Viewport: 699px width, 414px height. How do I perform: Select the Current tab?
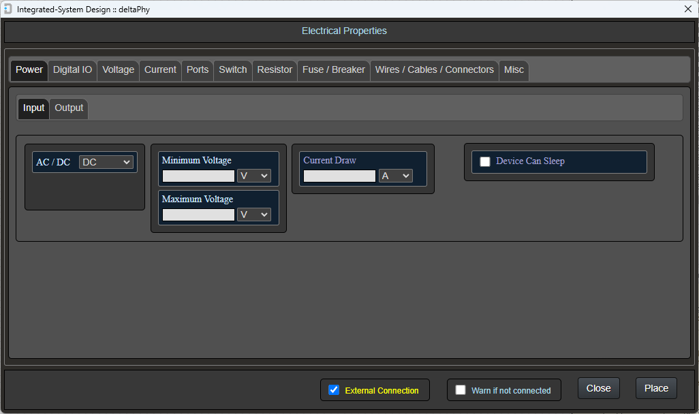coord(159,69)
